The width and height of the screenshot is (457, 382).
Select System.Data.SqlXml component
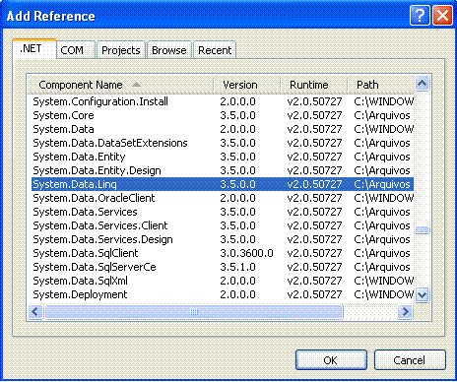[x=223, y=281]
